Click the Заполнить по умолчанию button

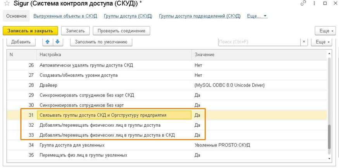101,42
